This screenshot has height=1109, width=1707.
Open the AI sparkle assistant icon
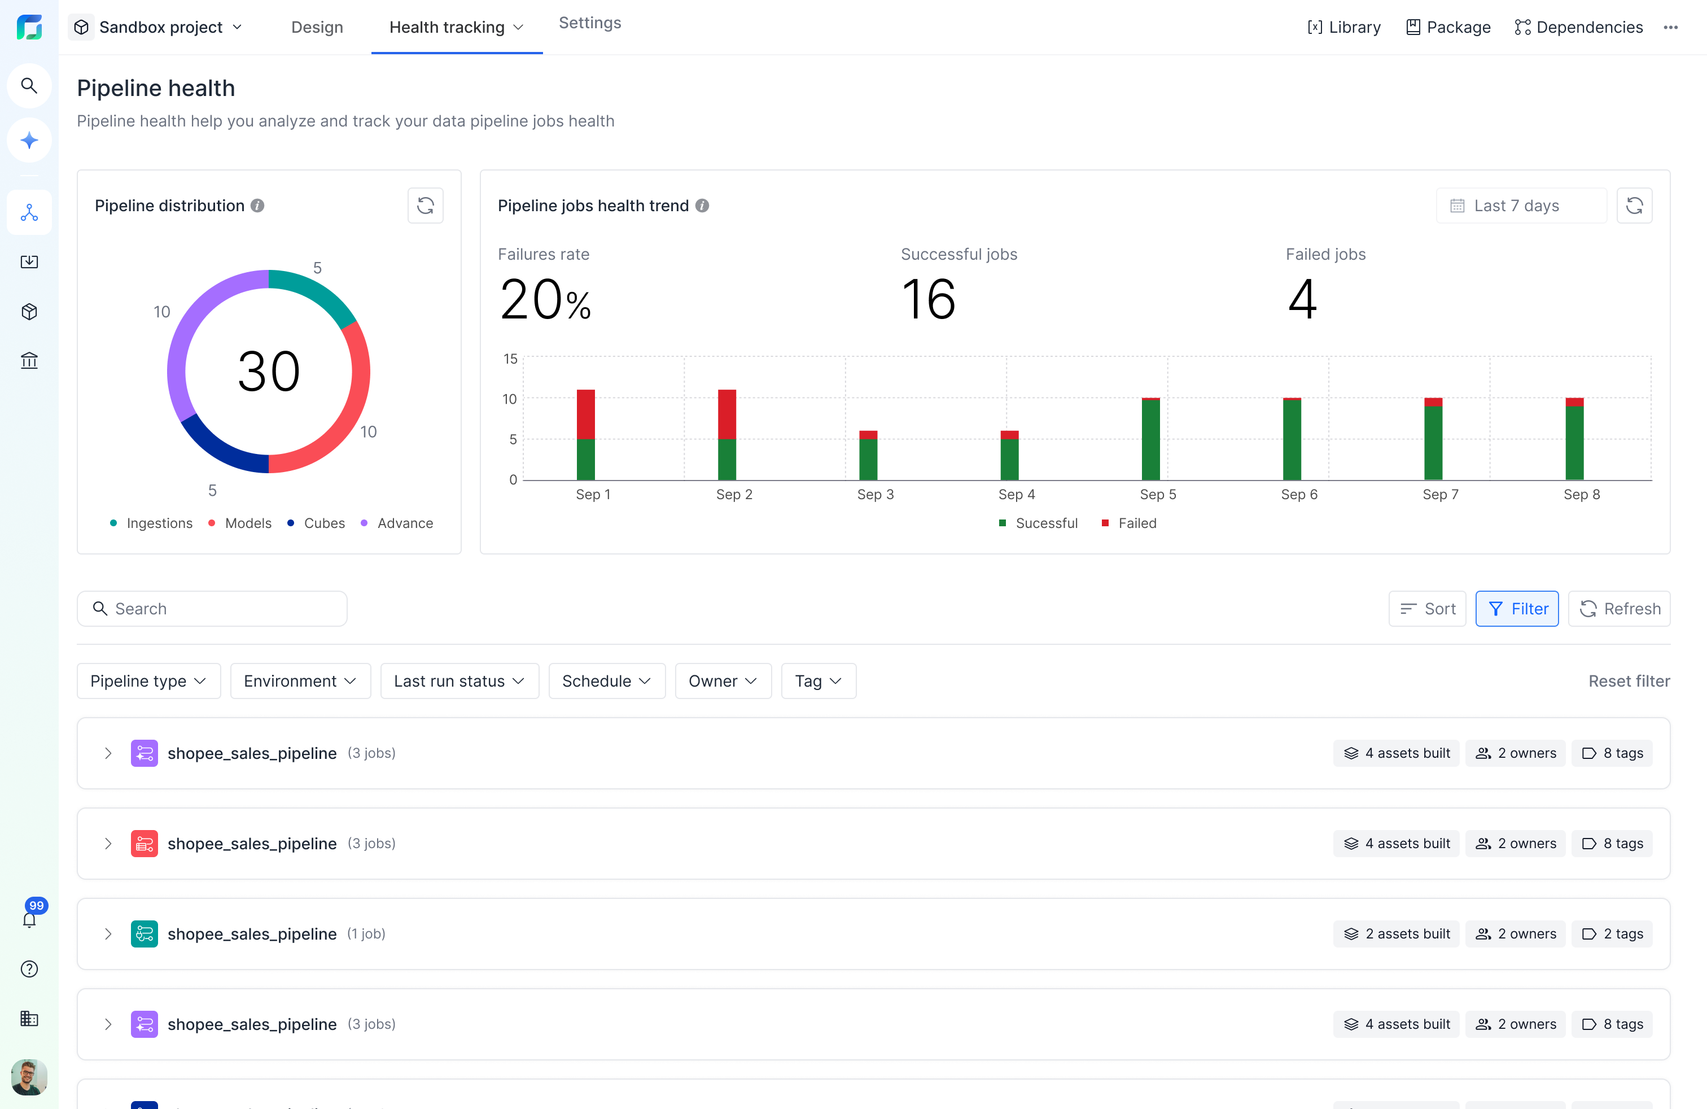click(29, 141)
